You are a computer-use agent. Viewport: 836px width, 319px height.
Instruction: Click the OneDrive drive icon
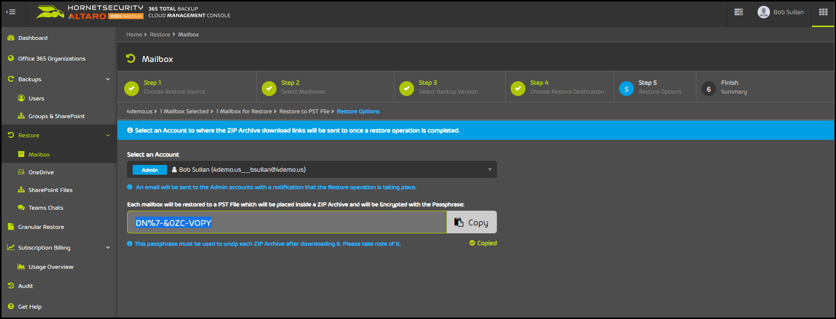[x=21, y=172]
